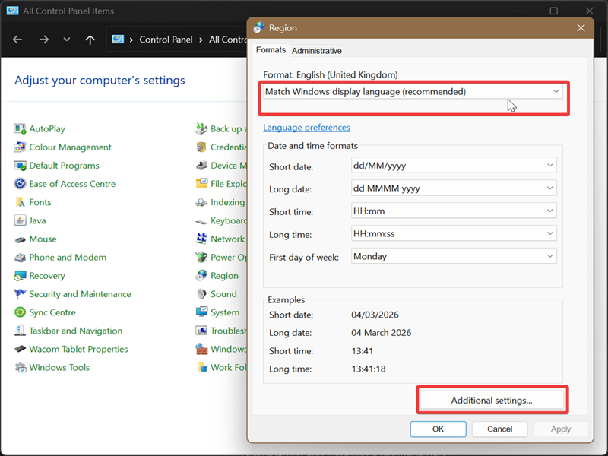Open Sound settings
The image size is (608, 456).
point(223,293)
